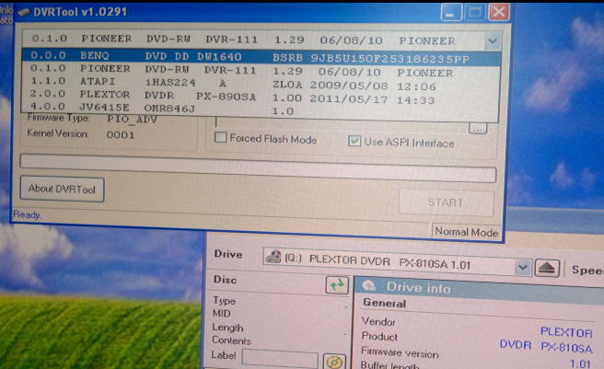Click the PIO_ADV firmware type value
Image resolution: width=604 pixels, height=369 pixels.
pos(132,119)
